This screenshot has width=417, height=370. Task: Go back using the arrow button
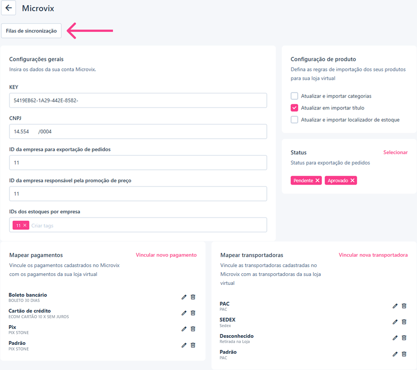[x=9, y=8]
